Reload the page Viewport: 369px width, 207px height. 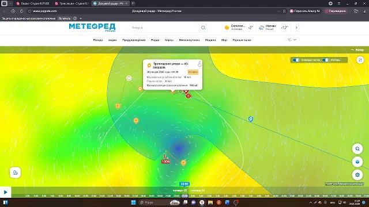(x=21, y=11)
